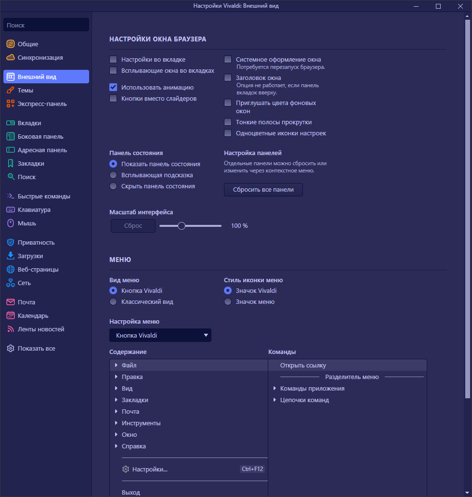Open the Вкладки settings section
The image size is (472, 497).
(x=29, y=123)
